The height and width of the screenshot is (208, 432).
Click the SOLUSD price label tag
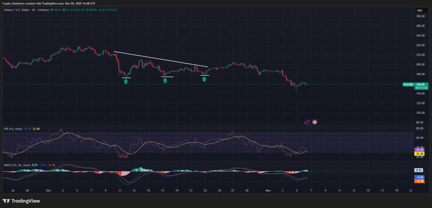409,84
